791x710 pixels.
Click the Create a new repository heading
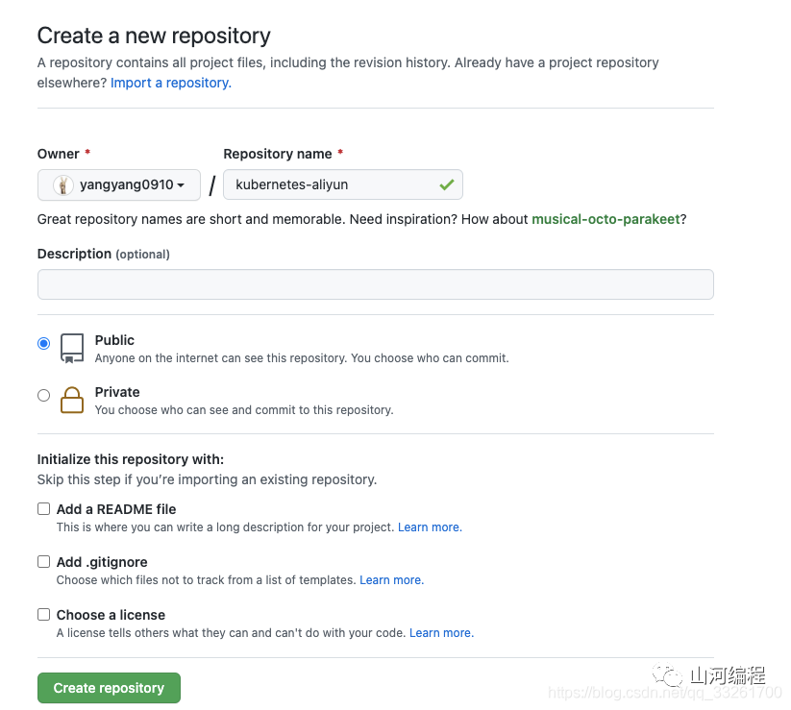(x=154, y=36)
